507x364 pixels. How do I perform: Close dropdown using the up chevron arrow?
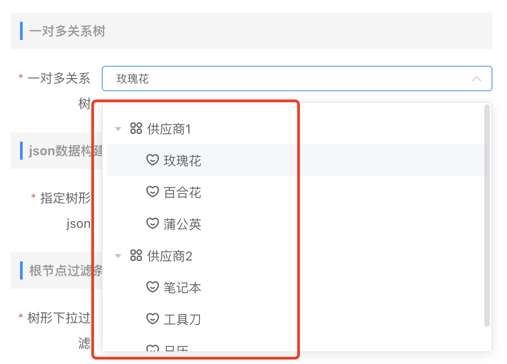[476, 79]
